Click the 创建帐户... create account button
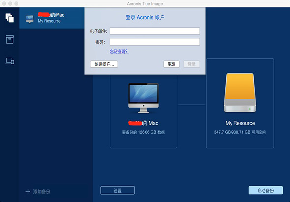The height and width of the screenshot is (202, 290). (104, 64)
